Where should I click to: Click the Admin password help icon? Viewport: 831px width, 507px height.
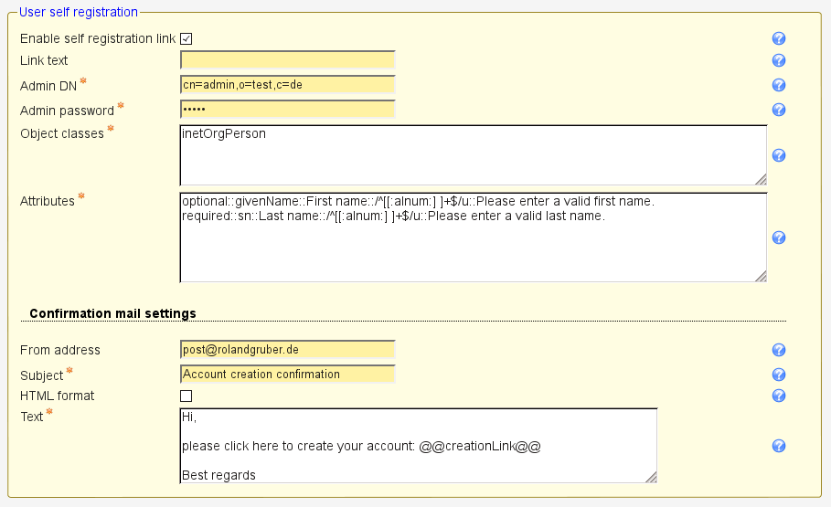click(x=779, y=110)
